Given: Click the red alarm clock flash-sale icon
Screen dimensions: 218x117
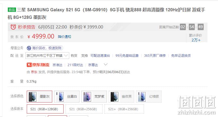Looking at the screenshot, I should (13, 27).
